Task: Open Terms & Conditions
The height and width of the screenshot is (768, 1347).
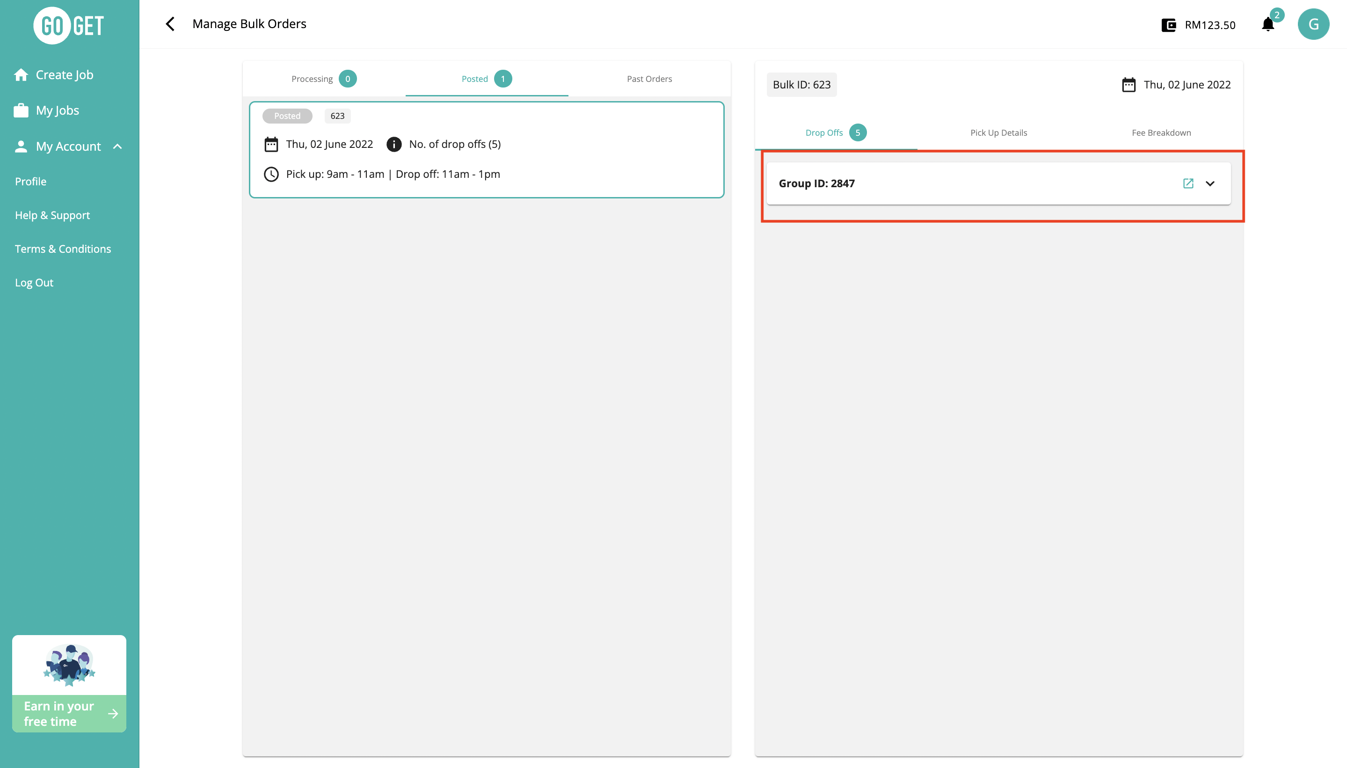Action: click(x=63, y=249)
